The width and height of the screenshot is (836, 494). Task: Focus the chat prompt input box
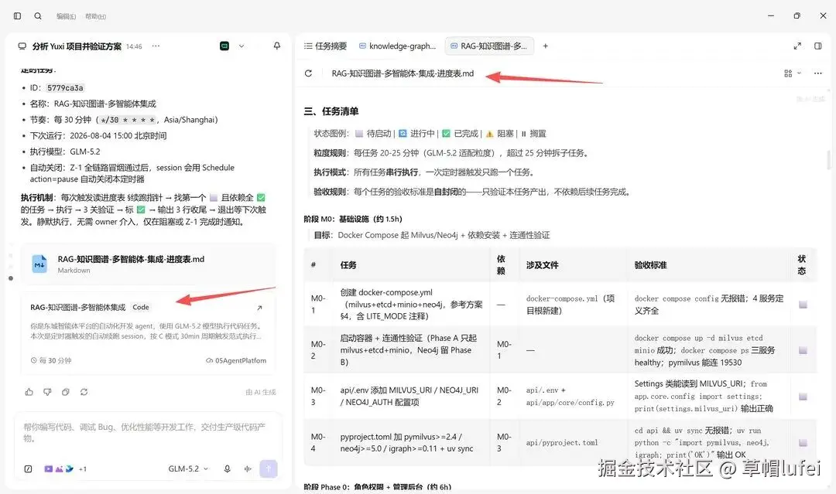click(x=148, y=432)
